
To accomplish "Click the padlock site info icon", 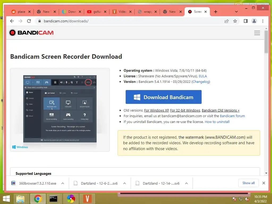I will pos(40,21).
